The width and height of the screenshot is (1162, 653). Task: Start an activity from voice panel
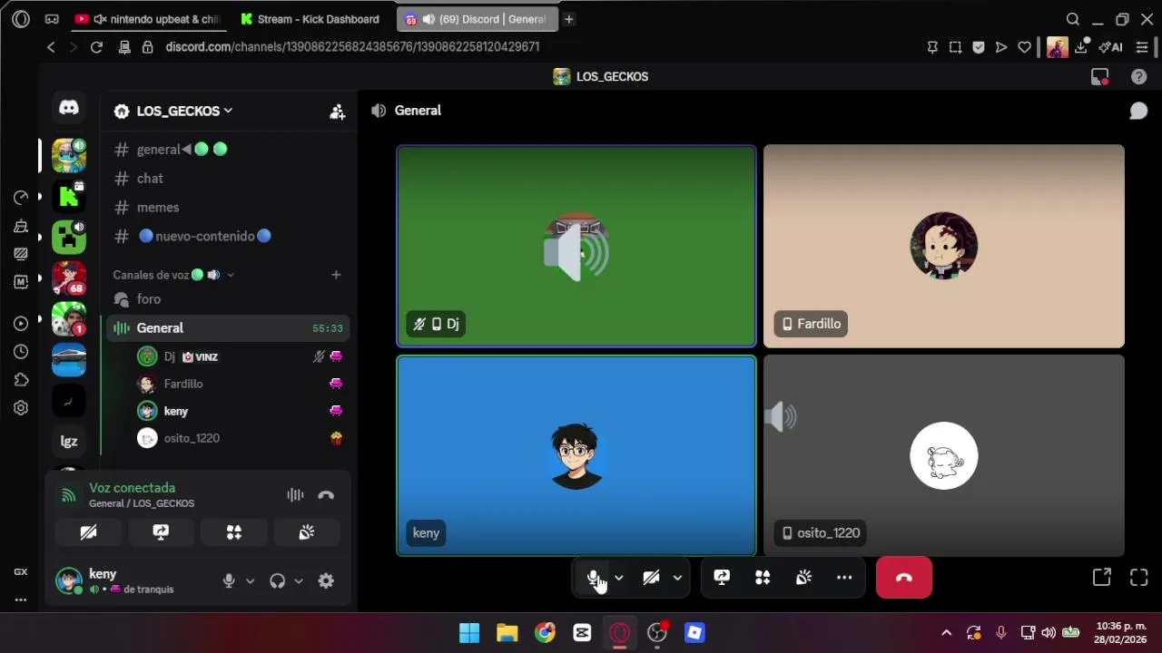click(x=234, y=532)
